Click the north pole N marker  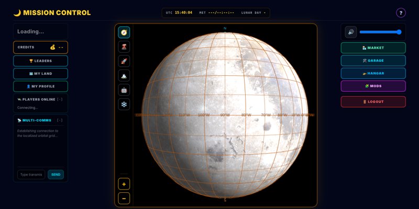225,28
